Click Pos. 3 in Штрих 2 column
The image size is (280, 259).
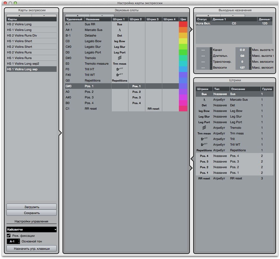click(x=137, y=98)
